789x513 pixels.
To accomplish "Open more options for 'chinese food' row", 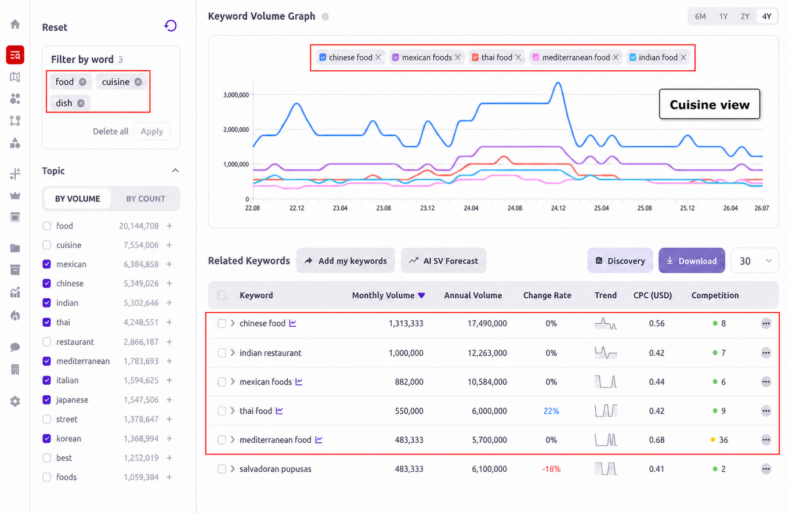I will [766, 324].
